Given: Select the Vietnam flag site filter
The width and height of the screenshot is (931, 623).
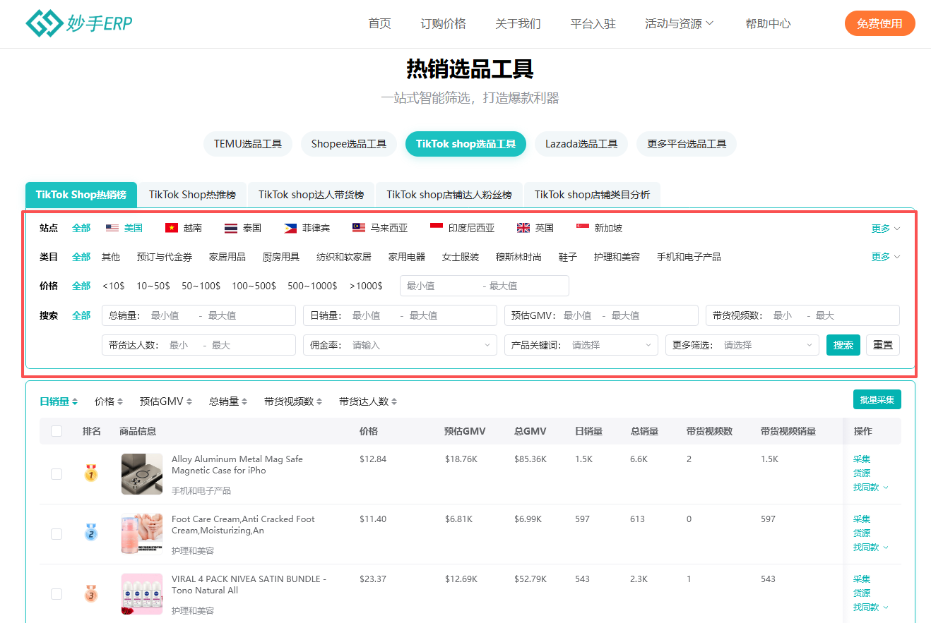Looking at the screenshot, I should [x=171, y=228].
